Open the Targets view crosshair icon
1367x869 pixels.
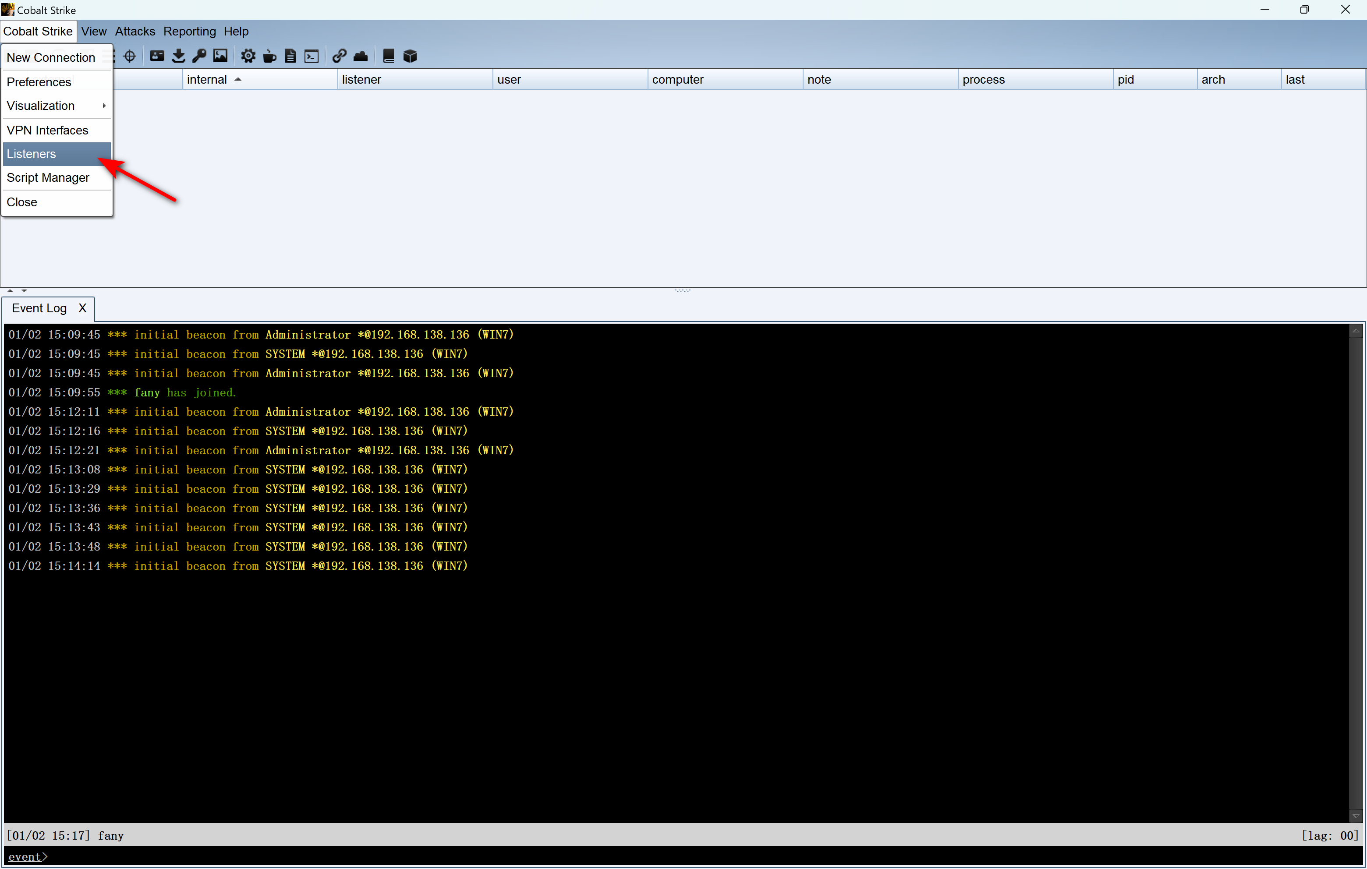click(x=129, y=56)
